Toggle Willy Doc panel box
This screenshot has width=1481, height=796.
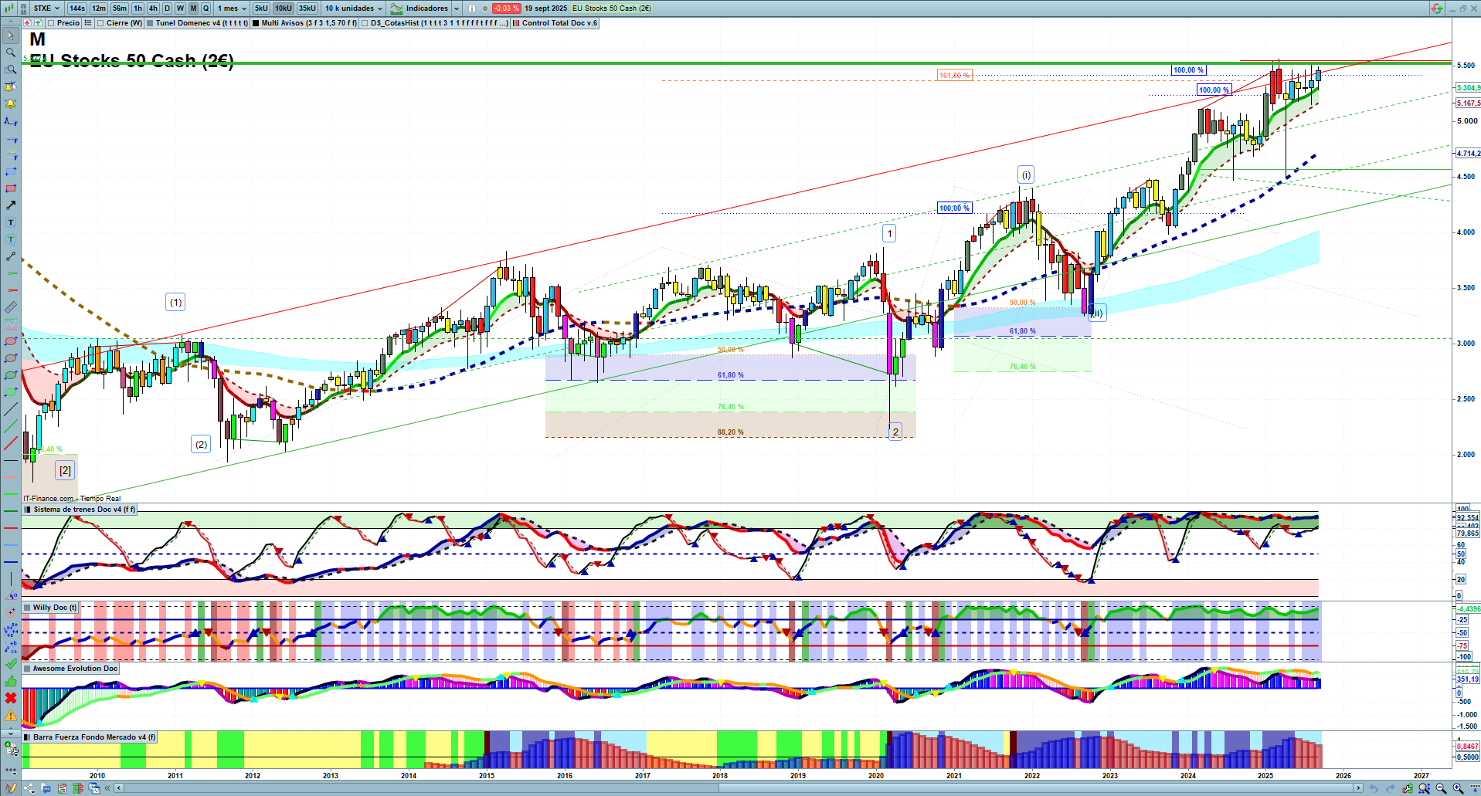[28, 608]
